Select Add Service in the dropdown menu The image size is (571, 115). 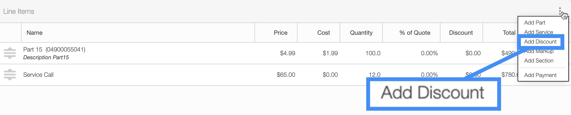pos(538,32)
